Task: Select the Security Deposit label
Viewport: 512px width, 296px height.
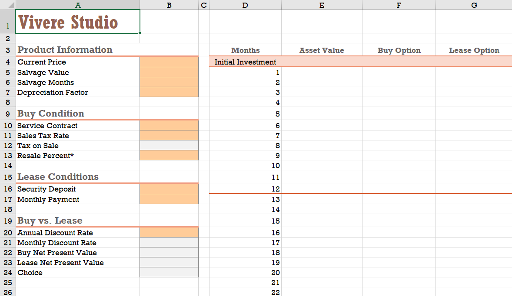Action: tap(47, 189)
